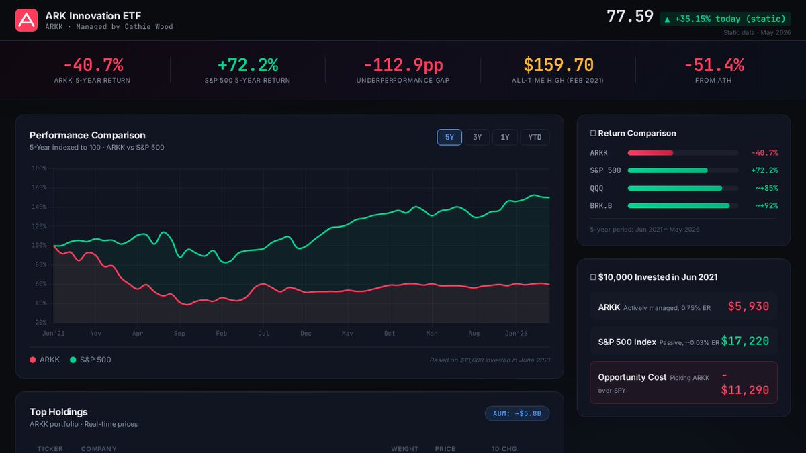The image size is (806, 453).
Task: Click the ~+85% QQQ return value
Action: coord(766,189)
